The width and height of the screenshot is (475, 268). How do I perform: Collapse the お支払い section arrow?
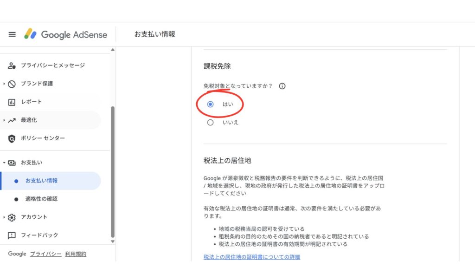4,163
